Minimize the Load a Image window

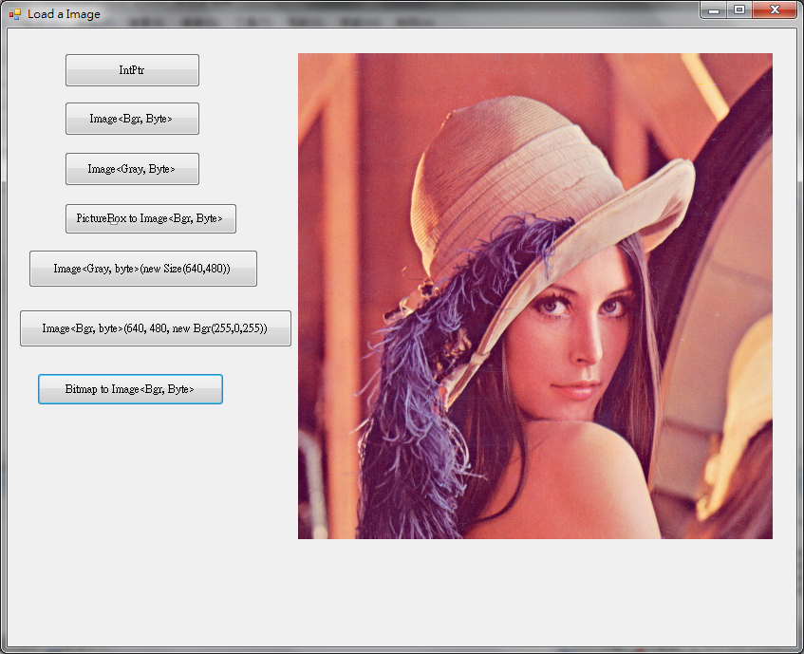point(713,10)
